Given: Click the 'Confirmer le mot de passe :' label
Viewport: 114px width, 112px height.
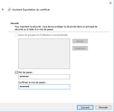Looking at the screenshot, I should (x=32, y=82).
